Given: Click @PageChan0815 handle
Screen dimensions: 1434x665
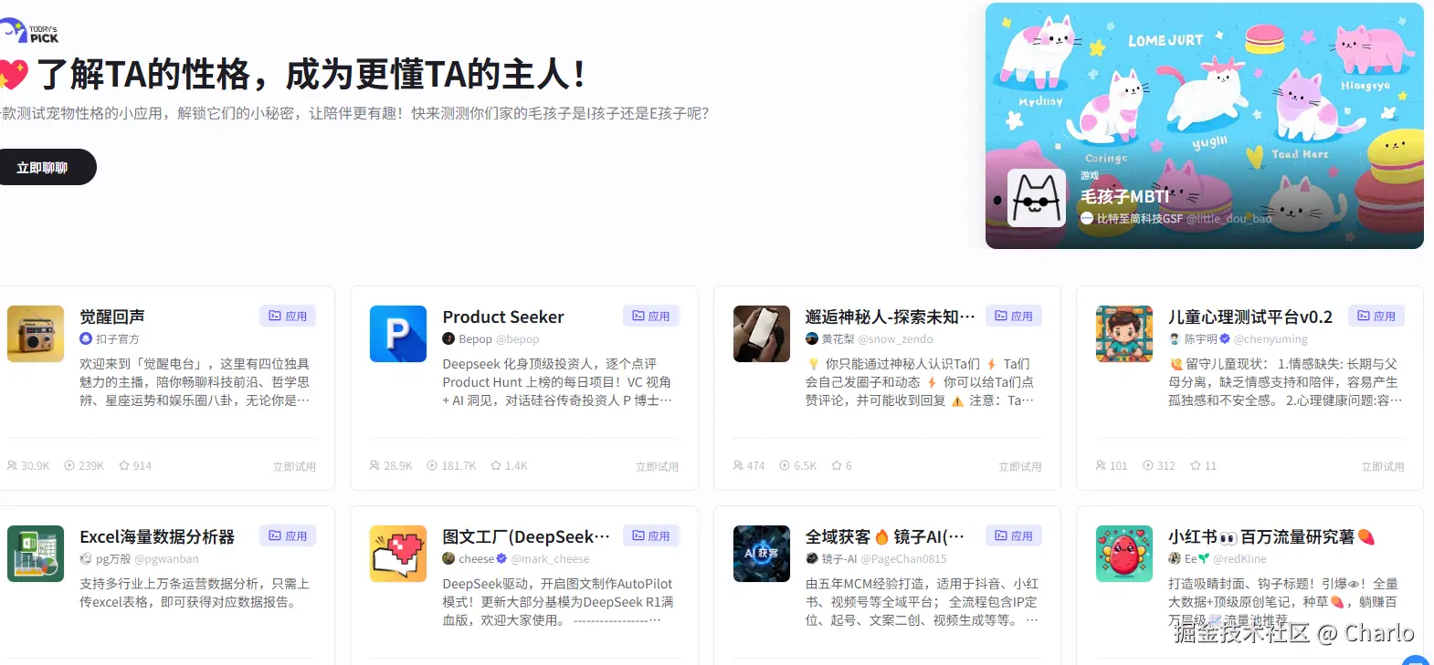Looking at the screenshot, I should [x=903, y=558].
